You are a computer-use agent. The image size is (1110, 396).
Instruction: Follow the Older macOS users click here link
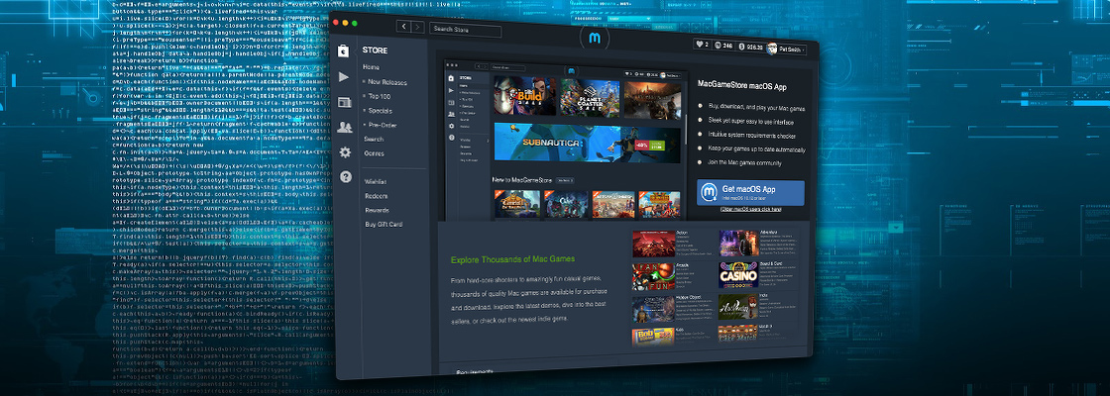click(751, 209)
